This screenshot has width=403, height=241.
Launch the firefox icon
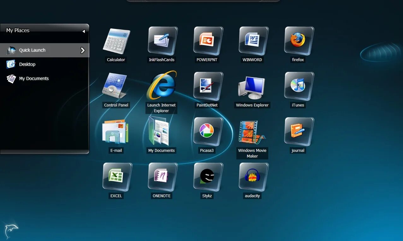coord(299,41)
